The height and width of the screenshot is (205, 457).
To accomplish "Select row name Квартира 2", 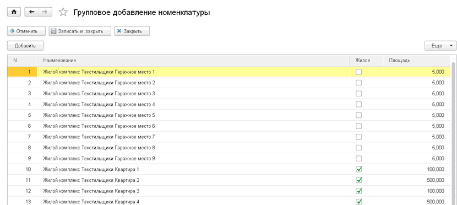I will click(x=91, y=180).
